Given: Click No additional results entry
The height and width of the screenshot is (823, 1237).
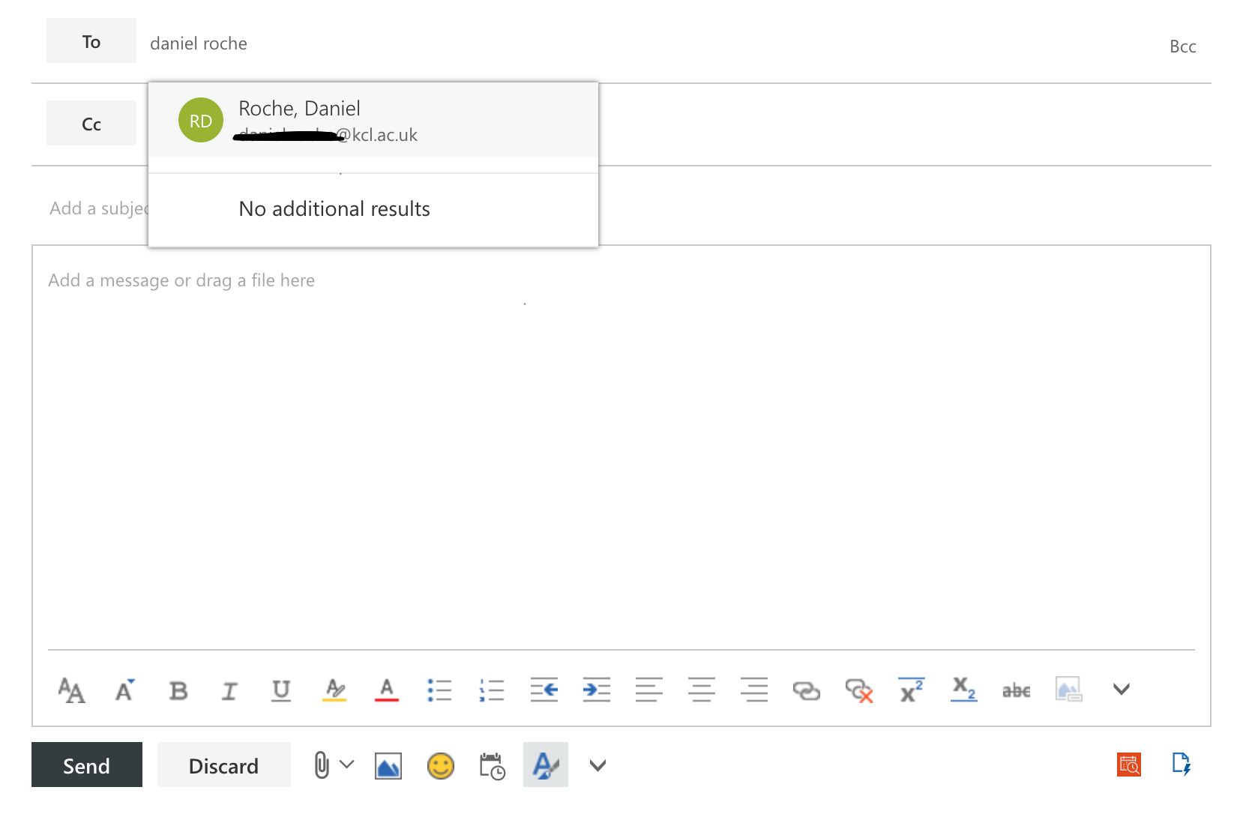Looking at the screenshot, I should (334, 208).
